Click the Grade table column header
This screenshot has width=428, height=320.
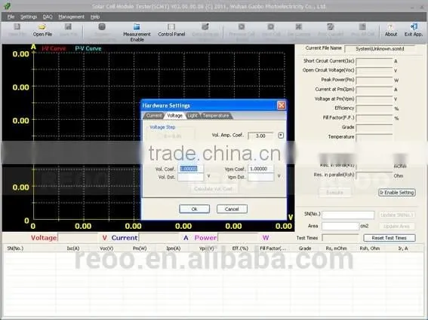305,248
